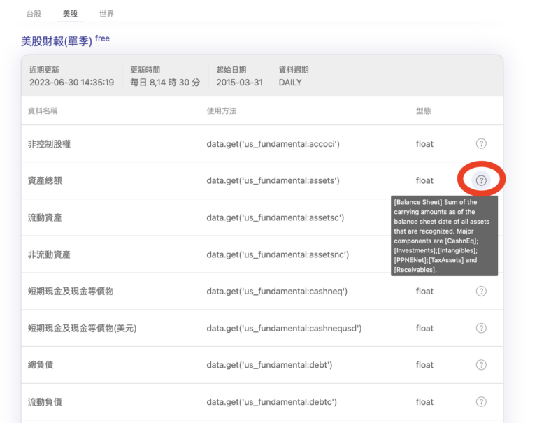The height and width of the screenshot is (423, 537).
Task: Click code data.get('us_fundamental:cashnequsd')
Action: (284, 328)
